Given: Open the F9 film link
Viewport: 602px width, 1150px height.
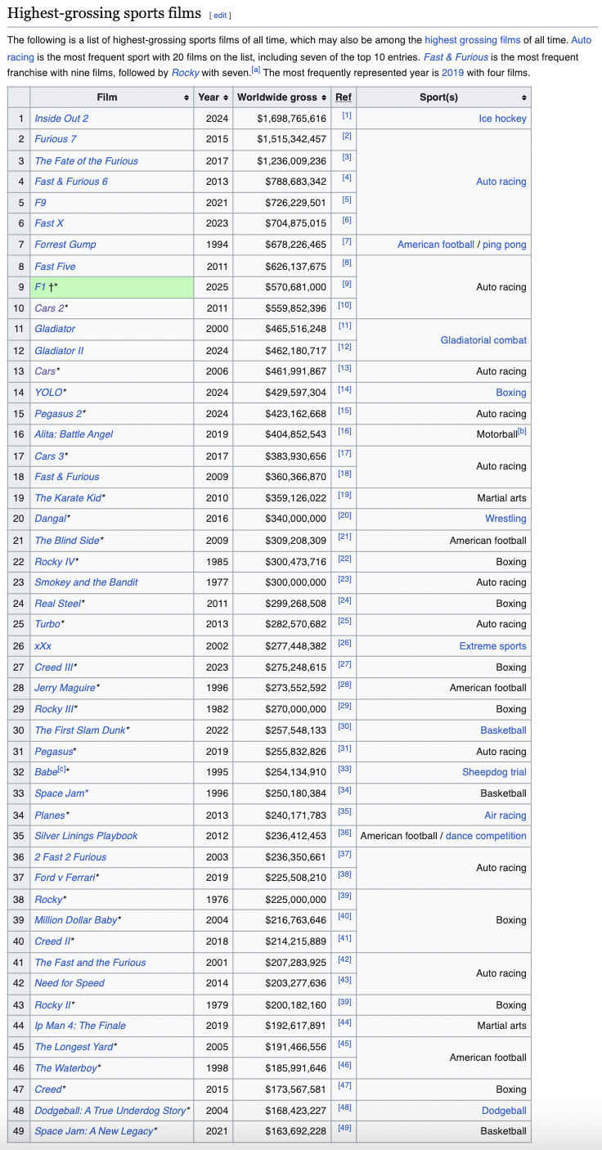Looking at the screenshot, I should click(40, 202).
